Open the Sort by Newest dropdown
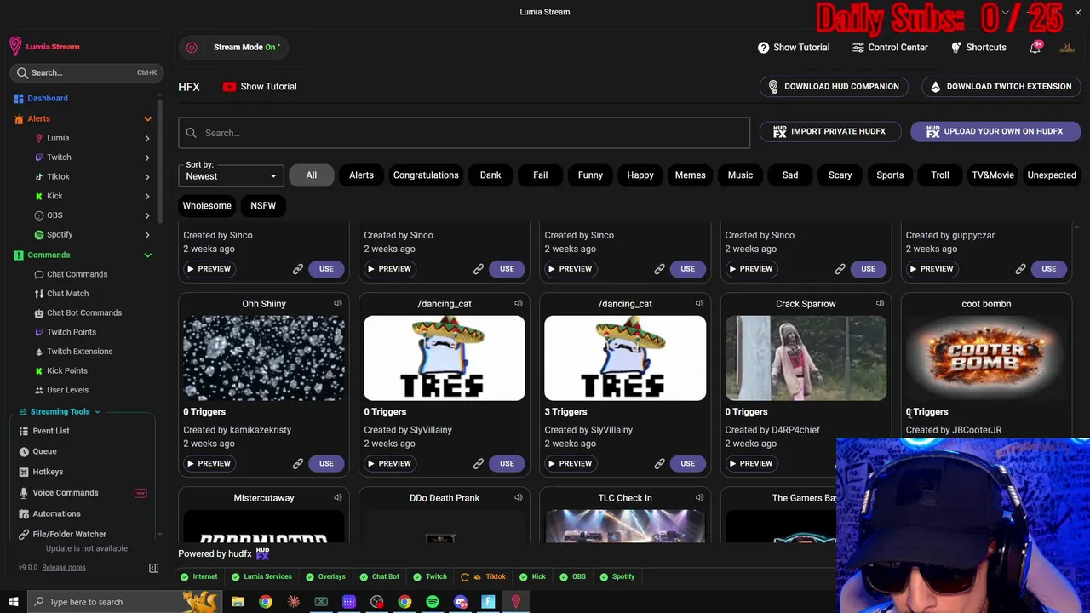 (231, 176)
